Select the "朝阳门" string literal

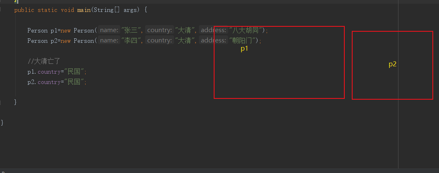point(243,40)
